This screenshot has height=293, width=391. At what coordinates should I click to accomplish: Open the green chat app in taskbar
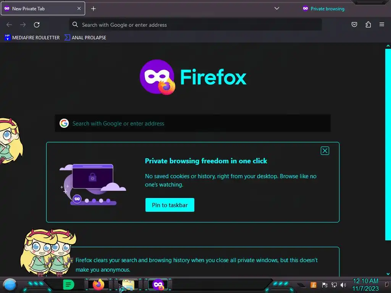[68, 285]
